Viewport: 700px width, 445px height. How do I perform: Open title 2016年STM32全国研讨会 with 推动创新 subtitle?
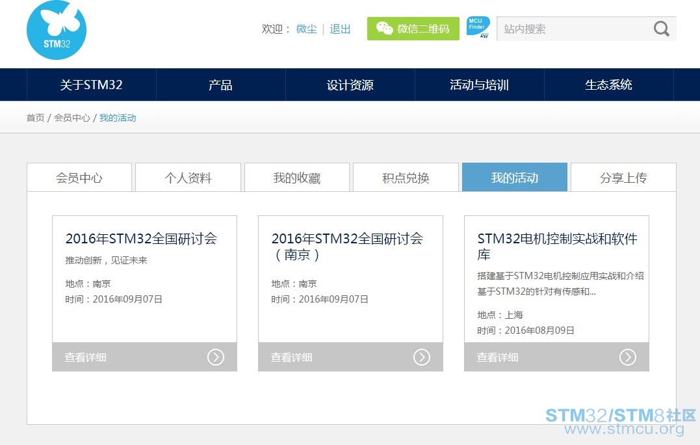141,239
